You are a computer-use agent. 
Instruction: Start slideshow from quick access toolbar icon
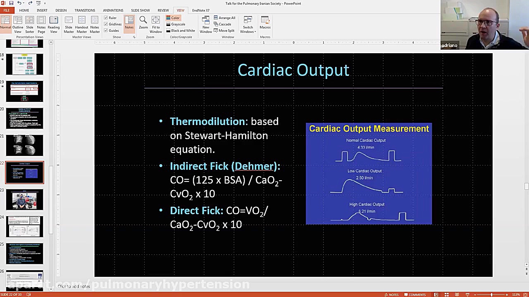(x=38, y=3)
